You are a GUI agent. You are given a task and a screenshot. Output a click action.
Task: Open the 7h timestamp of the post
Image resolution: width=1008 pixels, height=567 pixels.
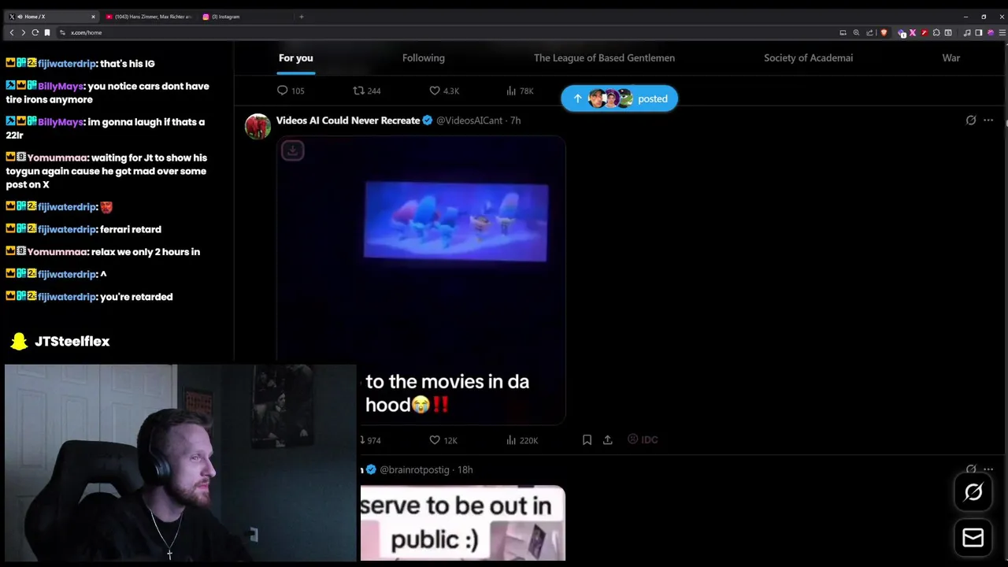(515, 120)
